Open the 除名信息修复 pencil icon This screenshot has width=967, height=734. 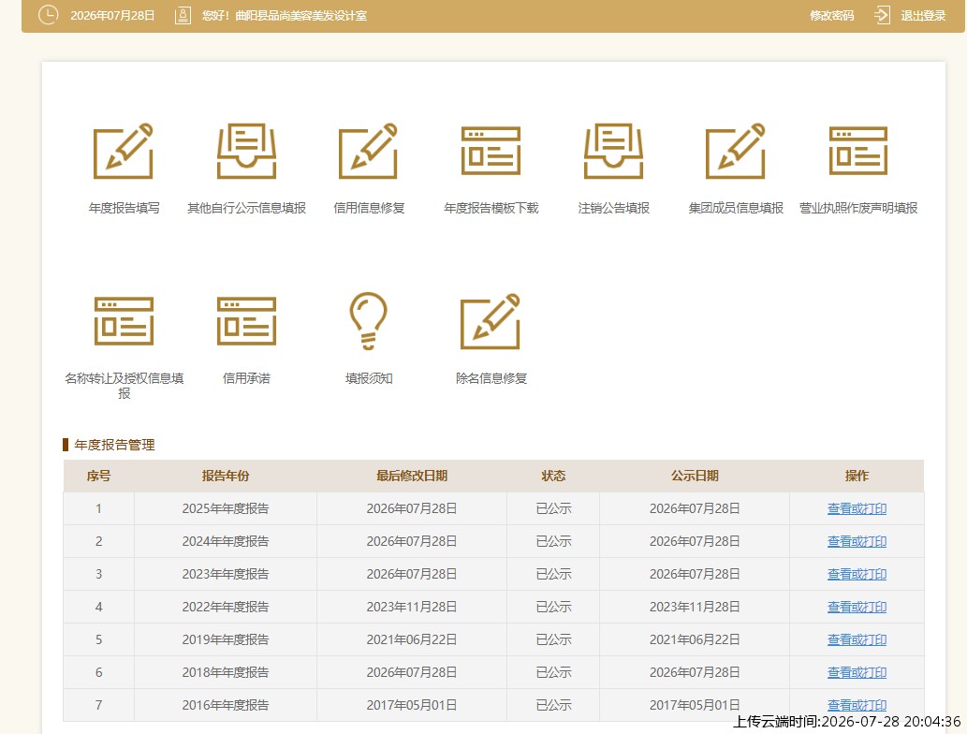[x=491, y=321]
